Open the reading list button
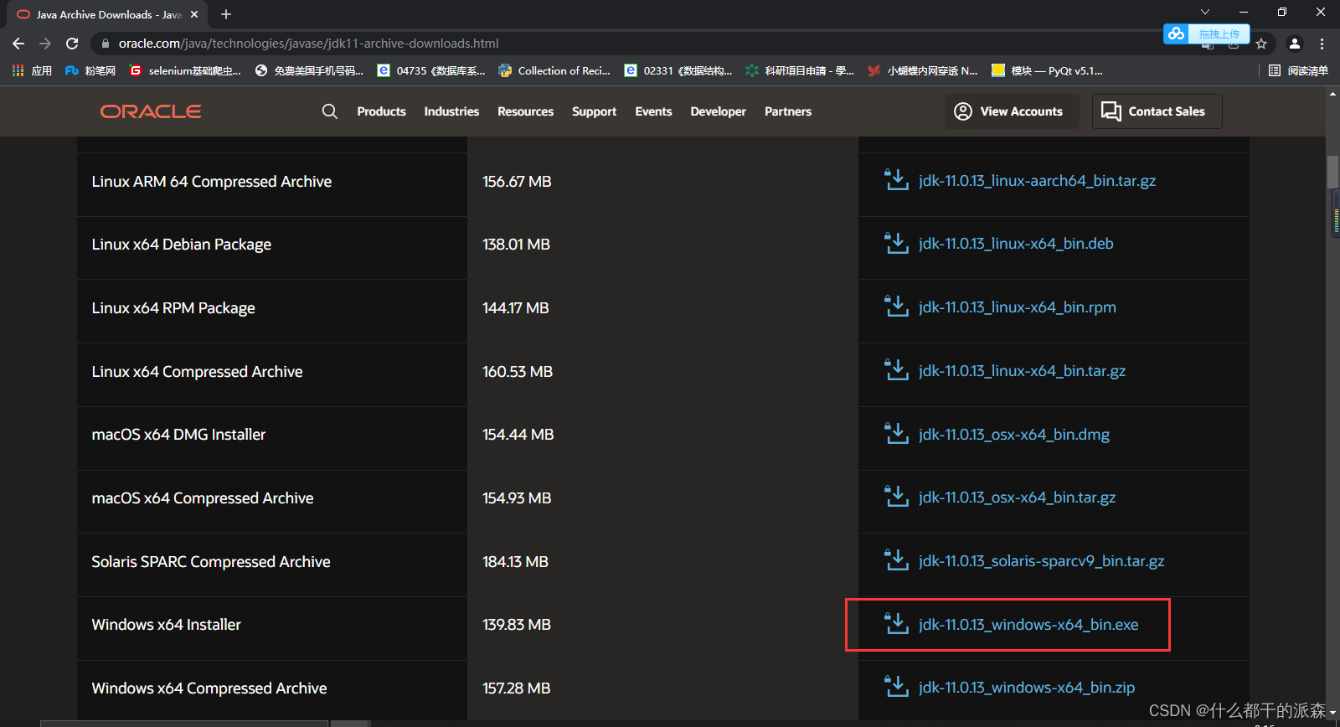Screen dimensions: 1340x727 click(1298, 70)
